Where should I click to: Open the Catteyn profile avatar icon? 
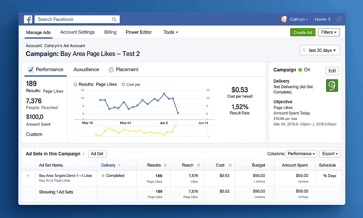[x=284, y=19]
